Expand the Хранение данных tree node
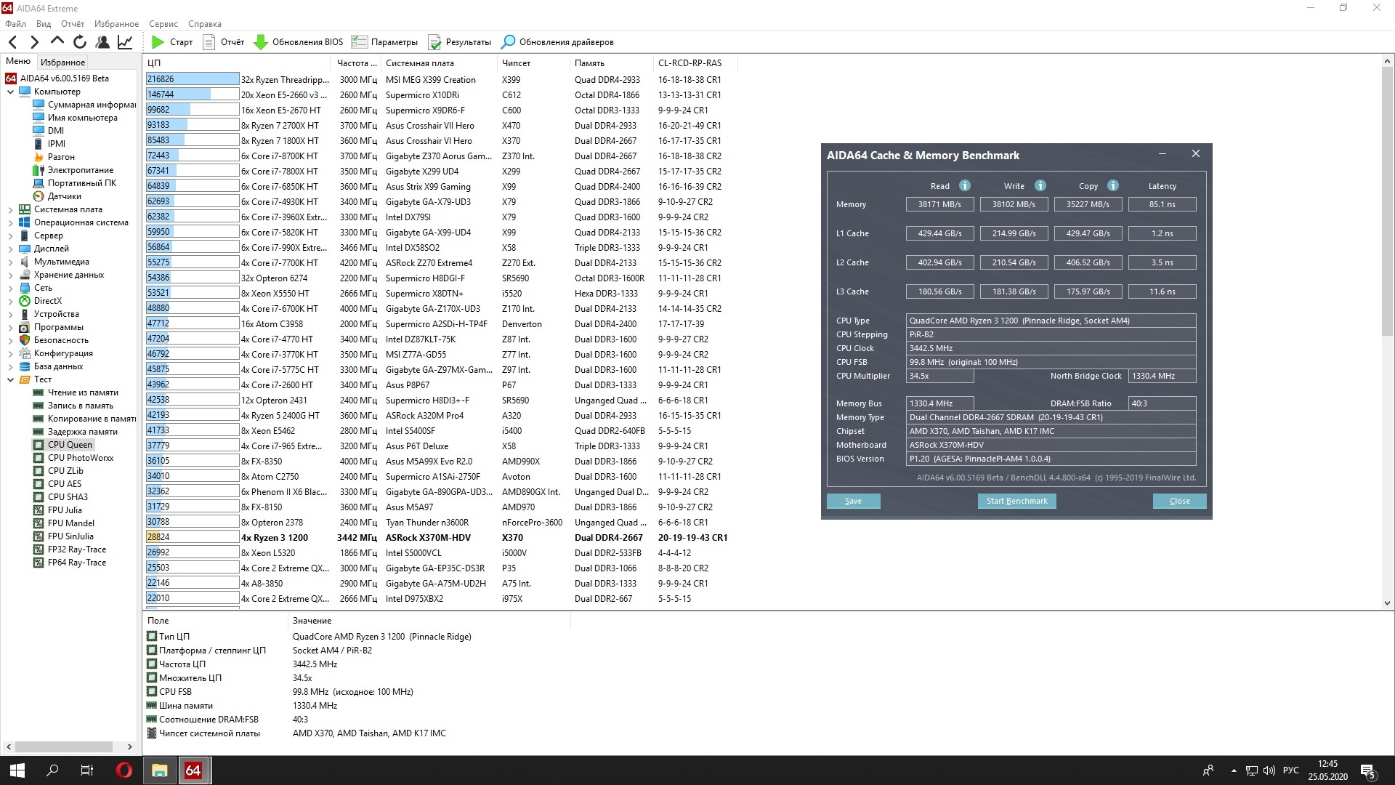Image resolution: width=1395 pixels, height=785 pixels. (10, 275)
